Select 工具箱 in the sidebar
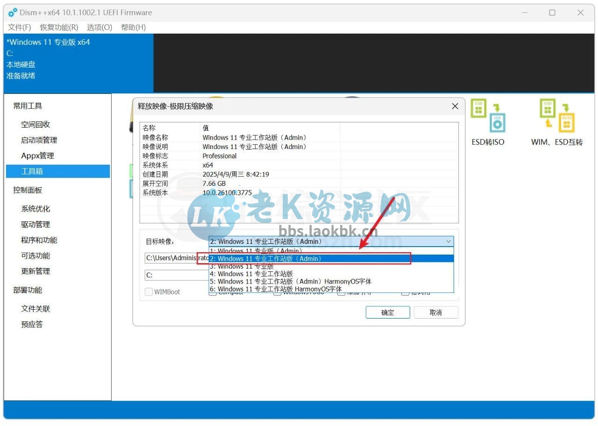This screenshot has width=598, height=426. click(58, 171)
